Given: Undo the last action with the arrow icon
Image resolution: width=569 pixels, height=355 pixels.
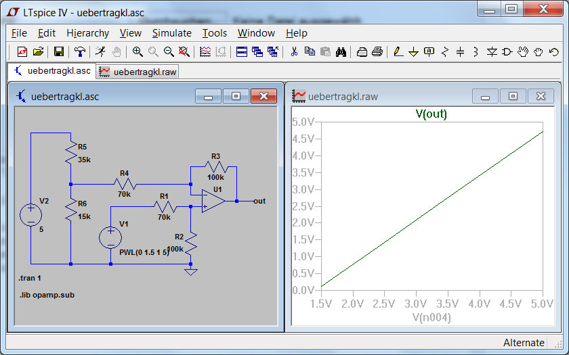Looking at the screenshot, I should coord(554,52).
